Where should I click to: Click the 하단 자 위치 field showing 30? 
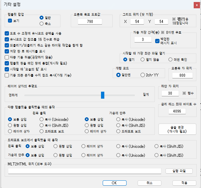pyautogui.click(x=170, y=93)
